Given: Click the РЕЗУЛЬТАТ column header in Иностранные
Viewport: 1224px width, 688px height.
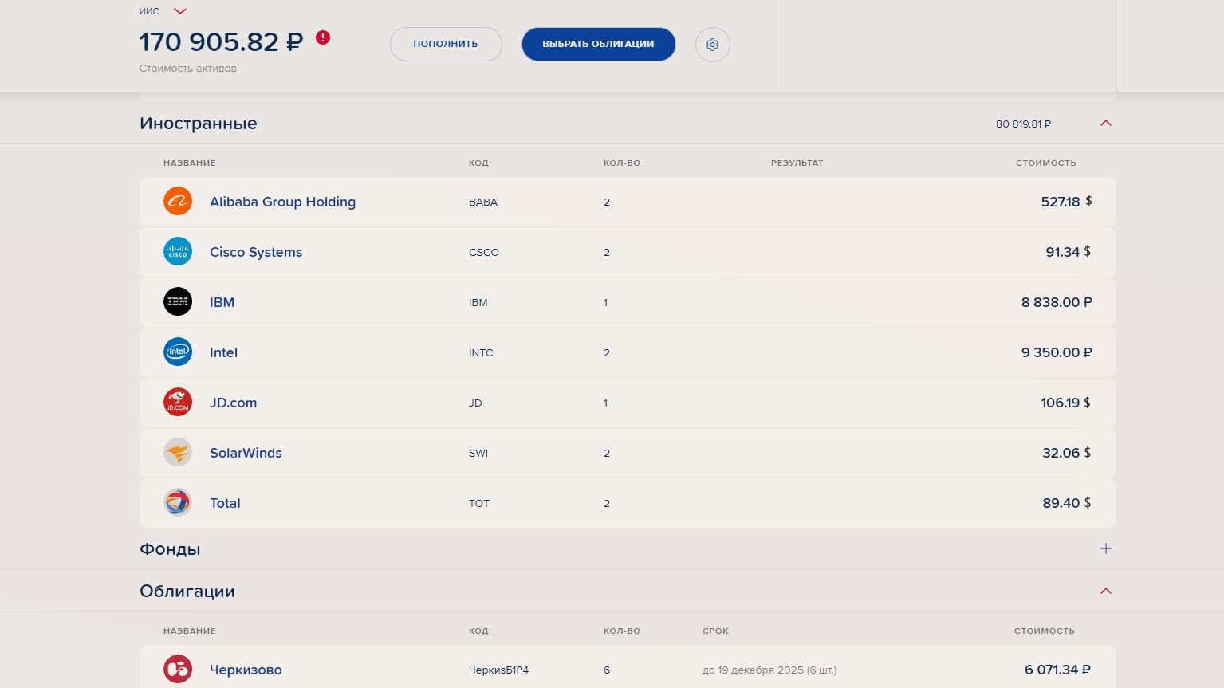Looking at the screenshot, I should click(797, 163).
